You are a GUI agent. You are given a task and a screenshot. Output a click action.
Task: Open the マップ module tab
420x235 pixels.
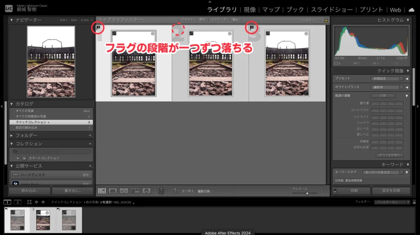[x=271, y=9]
